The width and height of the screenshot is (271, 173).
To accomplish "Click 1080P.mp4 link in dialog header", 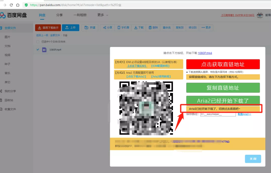I will point(205,53).
